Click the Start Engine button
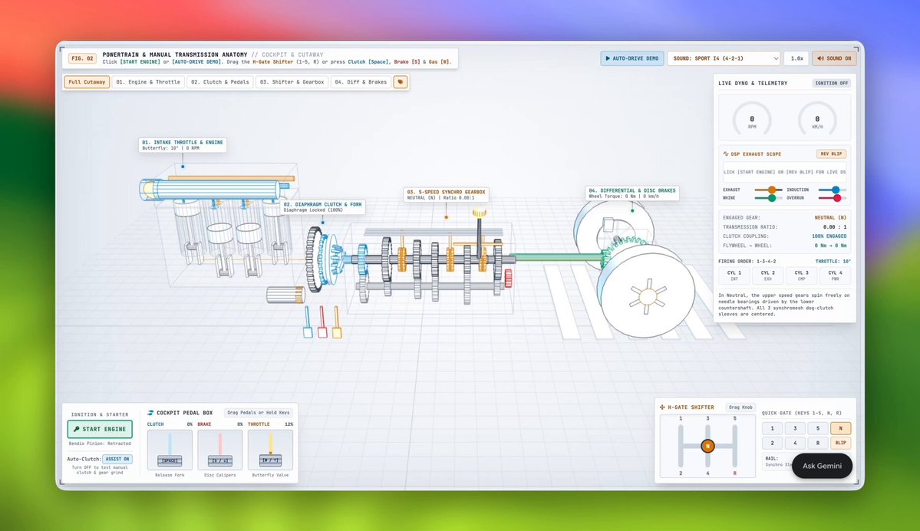Screen dimensions: 920x531 100,429
